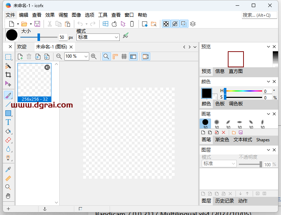Select the text tool
The width and height of the screenshot is (281, 215).
pyautogui.click(x=8, y=122)
